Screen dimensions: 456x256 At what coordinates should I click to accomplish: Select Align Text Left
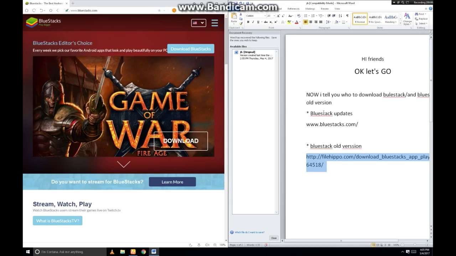click(306, 22)
